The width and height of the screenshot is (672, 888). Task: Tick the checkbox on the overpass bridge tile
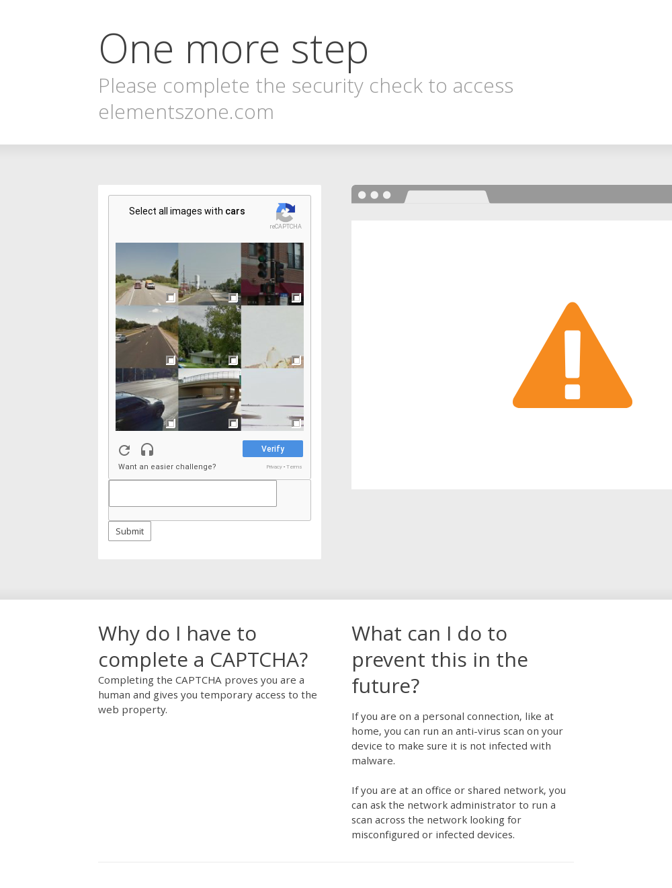coord(233,423)
